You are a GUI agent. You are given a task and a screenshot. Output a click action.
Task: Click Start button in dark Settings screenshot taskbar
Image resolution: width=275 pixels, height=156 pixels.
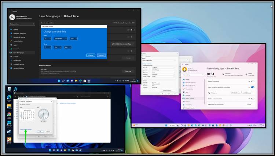pos(59,81)
